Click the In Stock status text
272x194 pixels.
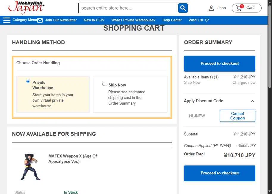pyautogui.click(x=71, y=192)
